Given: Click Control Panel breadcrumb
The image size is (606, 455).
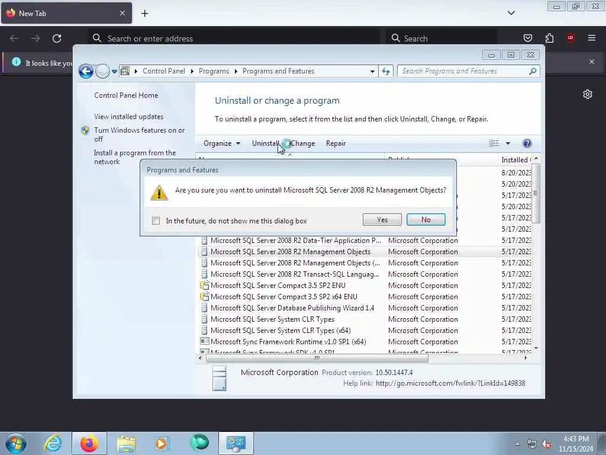Looking at the screenshot, I should pos(164,71).
